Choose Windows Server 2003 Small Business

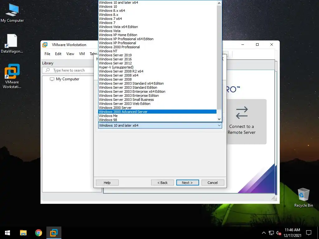point(157,100)
